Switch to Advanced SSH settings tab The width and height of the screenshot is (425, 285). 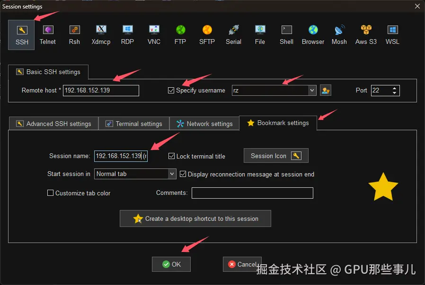point(53,124)
